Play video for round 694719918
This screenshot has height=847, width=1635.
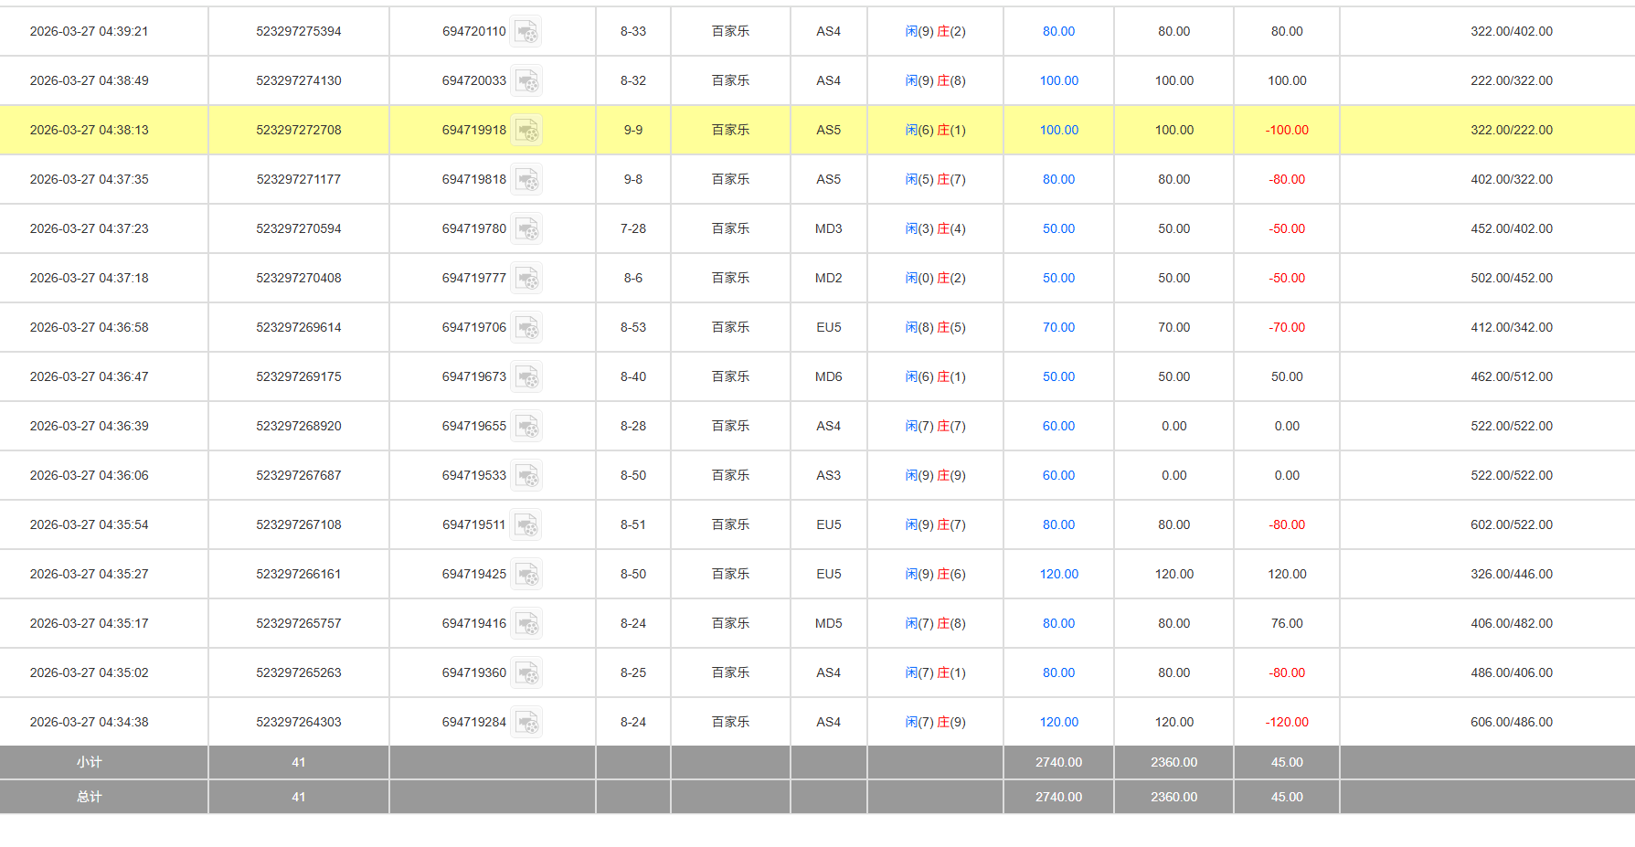click(x=526, y=131)
